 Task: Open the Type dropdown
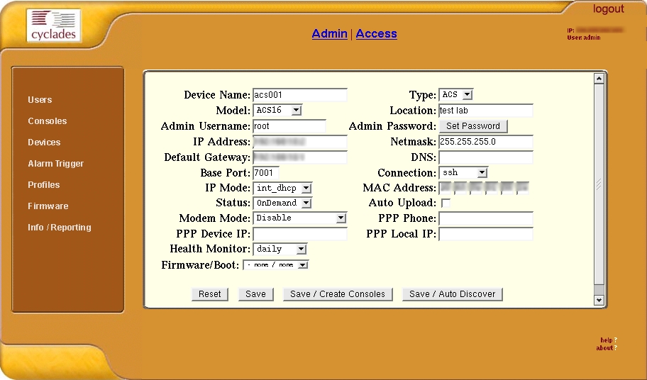[456, 95]
